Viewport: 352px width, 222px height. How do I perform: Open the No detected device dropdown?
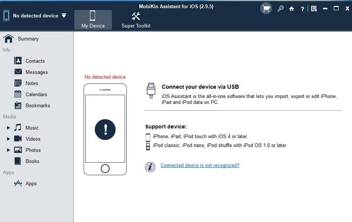tap(64, 16)
